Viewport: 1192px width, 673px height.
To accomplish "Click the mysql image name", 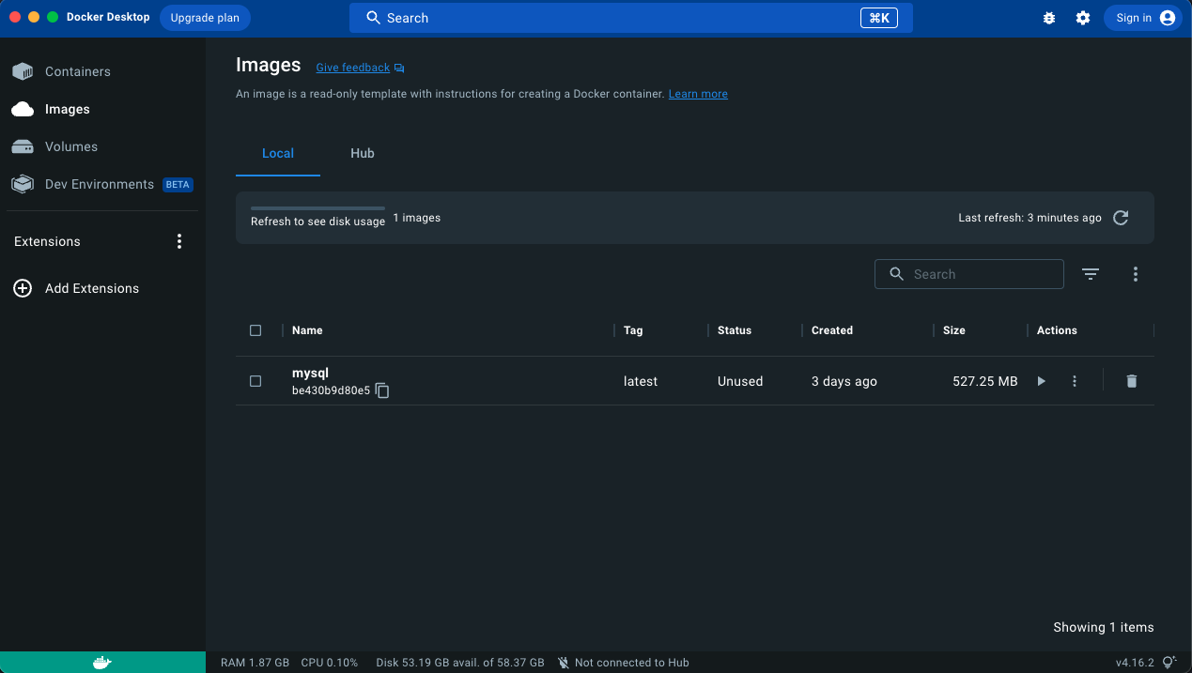I will [x=310, y=373].
